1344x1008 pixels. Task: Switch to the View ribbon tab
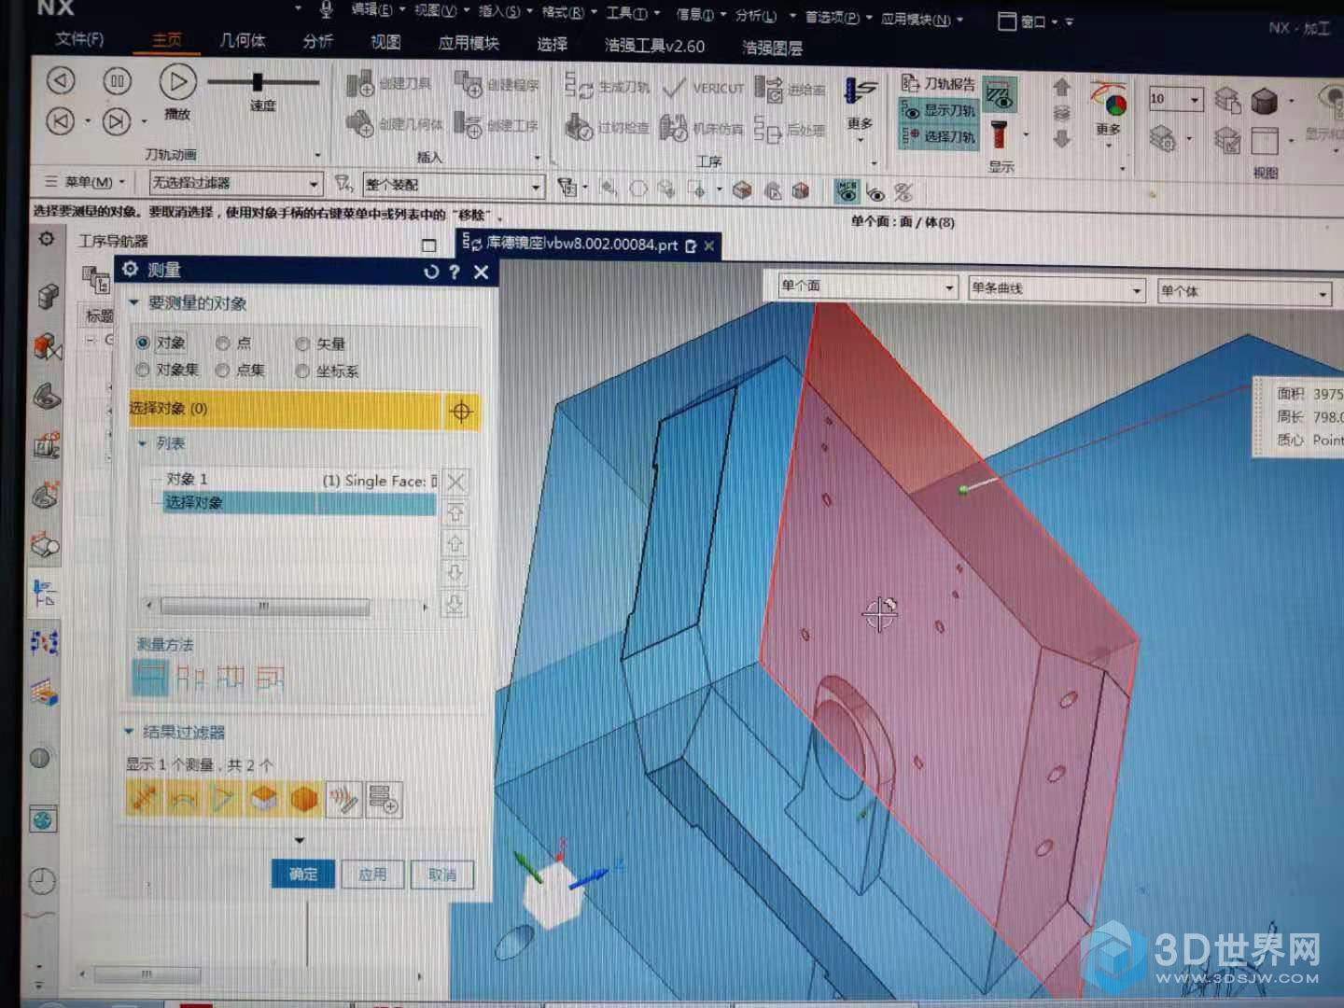point(385,42)
